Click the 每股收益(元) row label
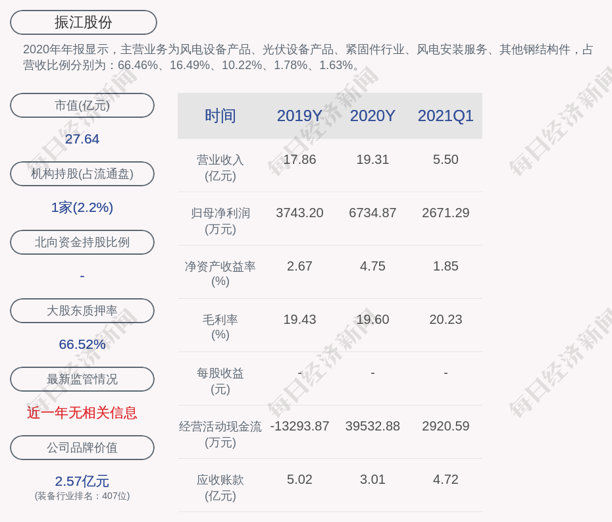Screen dimensions: 612x522 point(220,381)
